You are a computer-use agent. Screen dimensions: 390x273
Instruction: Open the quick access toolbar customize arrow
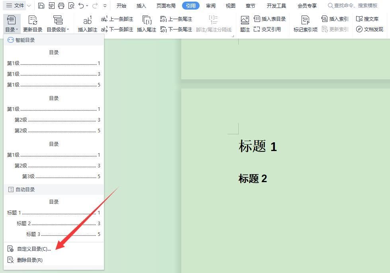coord(105,6)
